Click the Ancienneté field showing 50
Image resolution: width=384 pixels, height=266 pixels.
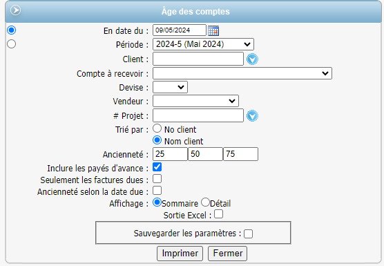coord(205,154)
